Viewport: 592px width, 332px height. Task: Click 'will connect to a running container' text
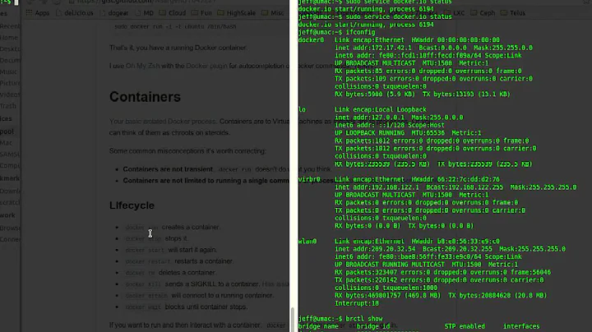pos(222,295)
